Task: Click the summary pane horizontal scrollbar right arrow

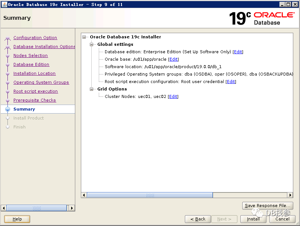Action: tap(290, 195)
